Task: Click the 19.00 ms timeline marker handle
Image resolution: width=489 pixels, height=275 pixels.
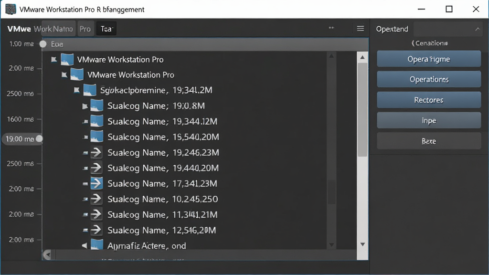Action: [39, 139]
